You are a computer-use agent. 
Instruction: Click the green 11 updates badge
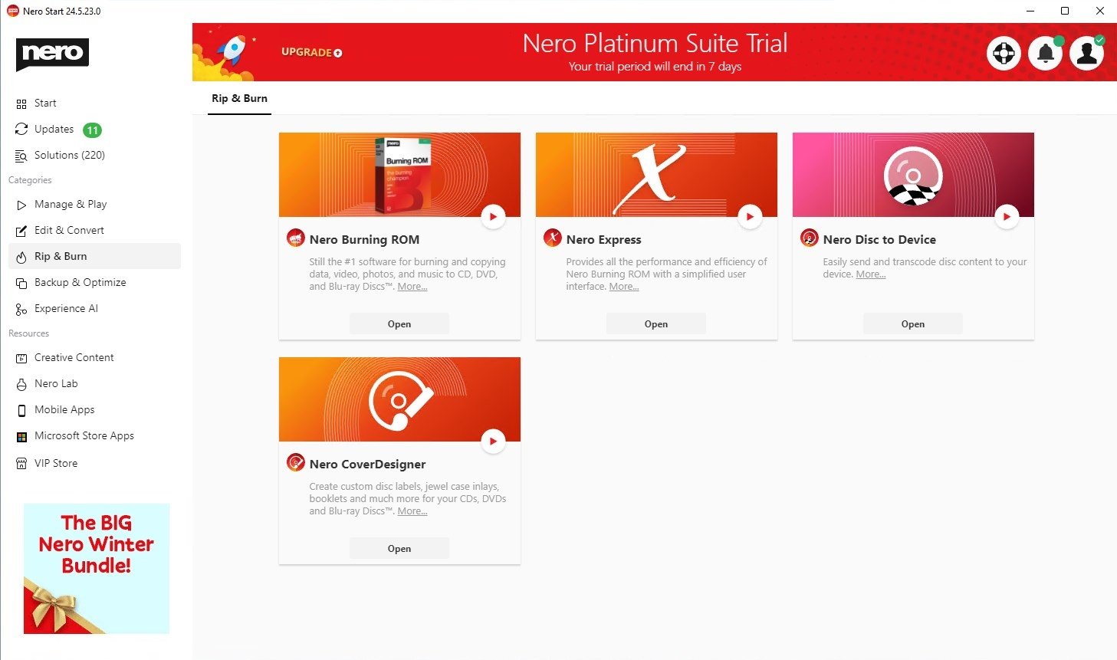92,130
